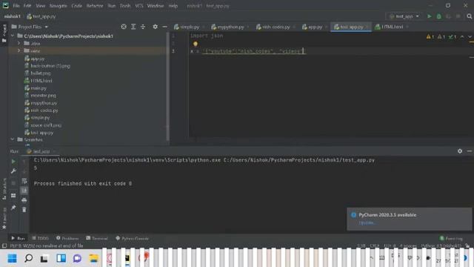The width and height of the screenshot is (474, 267).
Task: Select space craft.png in the project tree
Action: coord(46,125)
